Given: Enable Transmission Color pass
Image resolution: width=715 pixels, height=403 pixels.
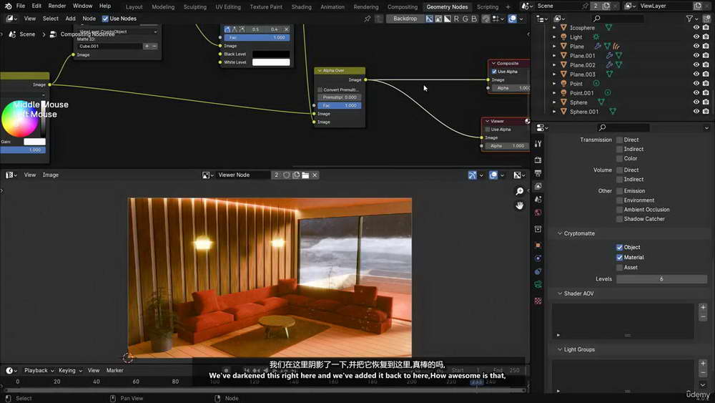Looking at the screenshot, I should click(x=619, y=158).
